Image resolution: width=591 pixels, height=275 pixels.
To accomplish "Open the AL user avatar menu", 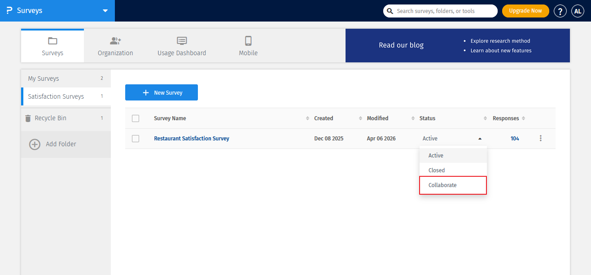I will coord(578,11).
